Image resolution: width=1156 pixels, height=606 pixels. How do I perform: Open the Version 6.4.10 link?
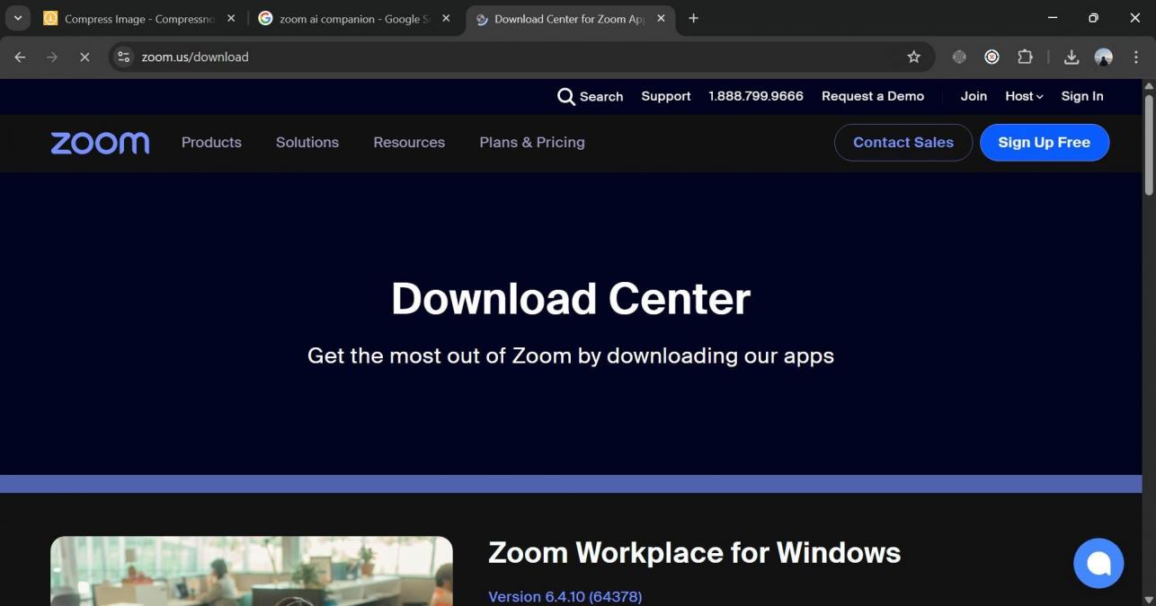tap(565, 595)
